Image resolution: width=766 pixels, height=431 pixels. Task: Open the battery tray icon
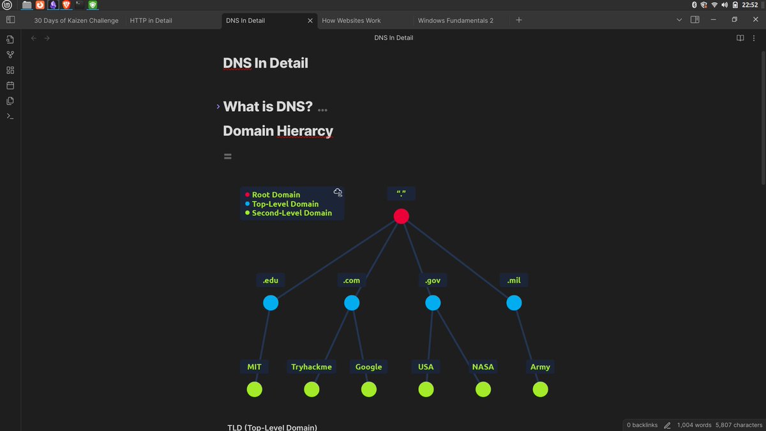point(735,5)
